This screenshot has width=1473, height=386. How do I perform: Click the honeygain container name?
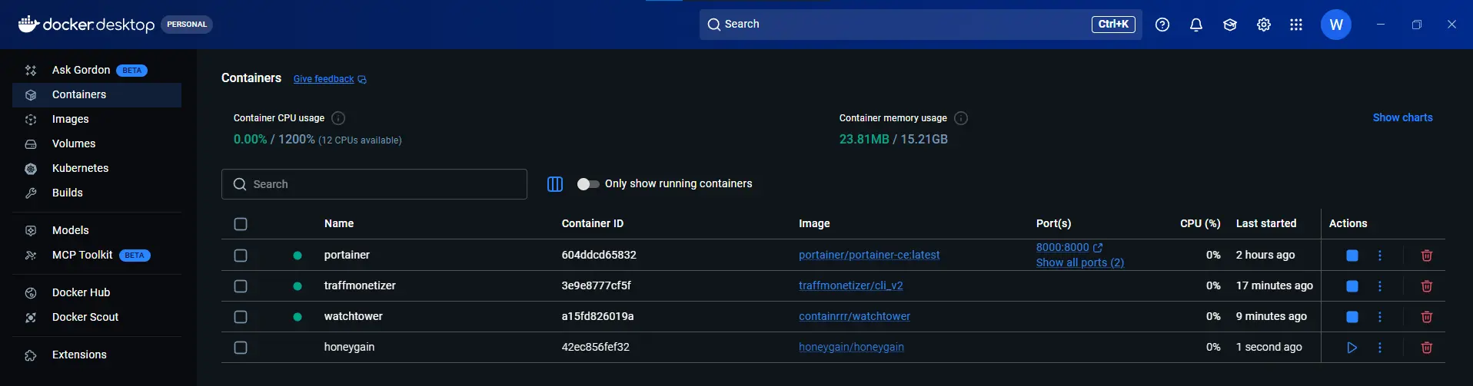349,348
